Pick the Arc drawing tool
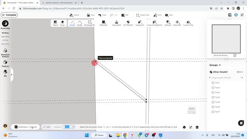Image resolution: width=247 pixels, height=139 pixels. [x=80, y=23]
